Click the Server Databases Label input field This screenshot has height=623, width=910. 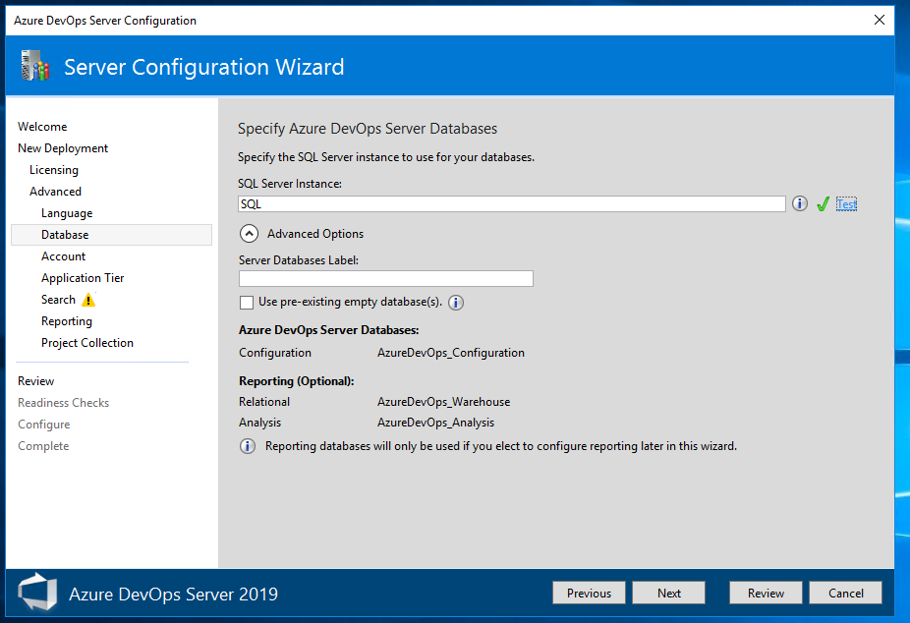[386, 278]
